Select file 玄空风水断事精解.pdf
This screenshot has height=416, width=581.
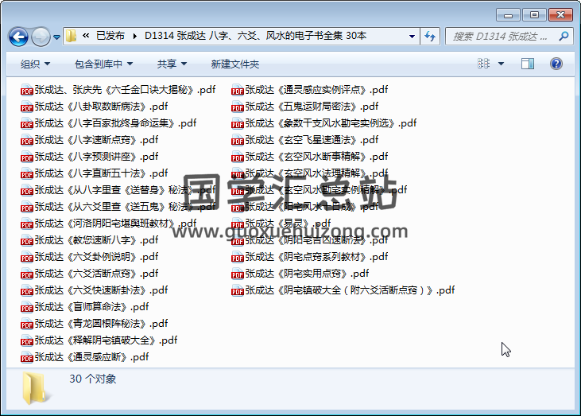[310, 157]
